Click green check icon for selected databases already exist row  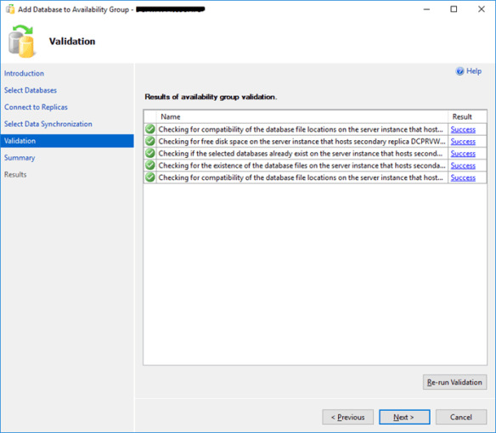point(150,153)
